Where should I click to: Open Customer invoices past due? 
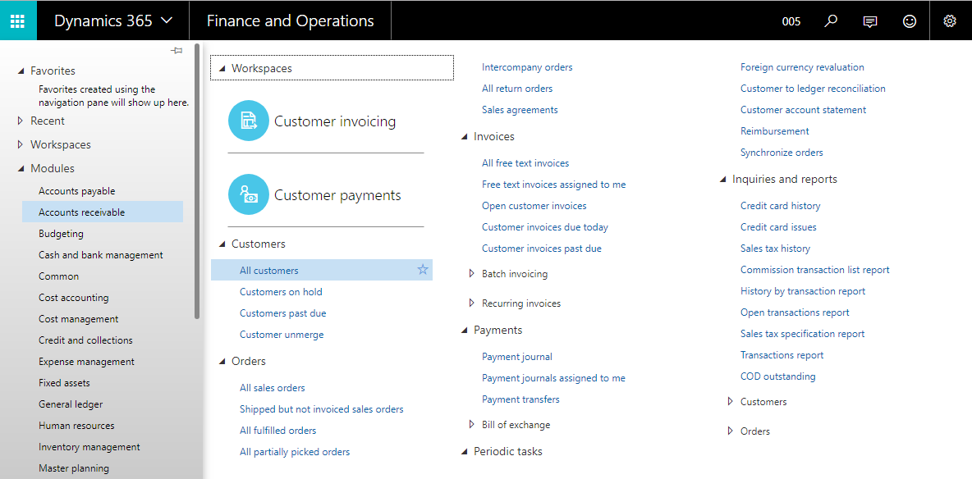pyautogui.click(x=542, y=249)
